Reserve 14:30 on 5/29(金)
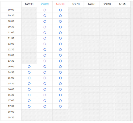Screen dimensions: 133x123 pos(29,72)
